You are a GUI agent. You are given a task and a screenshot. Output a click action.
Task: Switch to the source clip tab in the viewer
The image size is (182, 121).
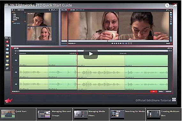click(x=64, y=10)
